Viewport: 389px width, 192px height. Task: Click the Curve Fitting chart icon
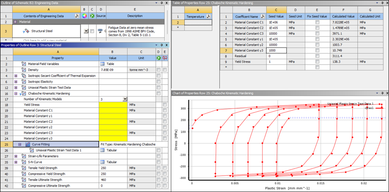[x=28, y=144]
